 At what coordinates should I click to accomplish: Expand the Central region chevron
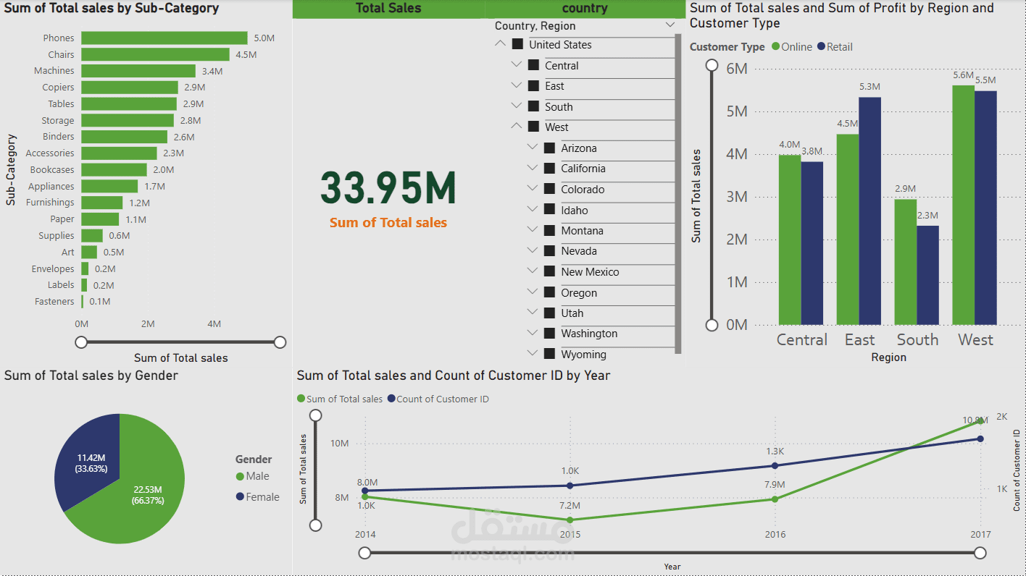516,64
